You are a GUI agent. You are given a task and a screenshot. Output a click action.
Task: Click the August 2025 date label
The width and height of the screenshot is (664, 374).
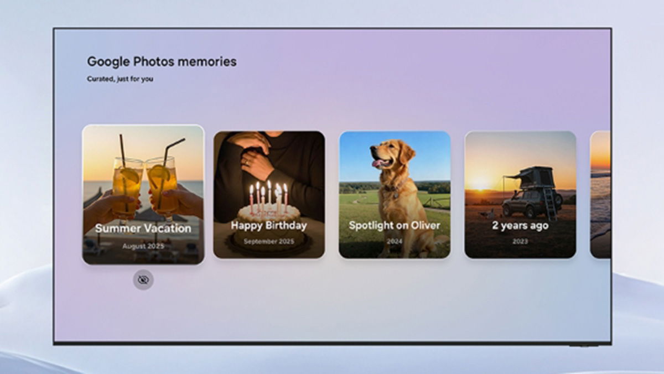pyautogui.click(x=143, y=246)
